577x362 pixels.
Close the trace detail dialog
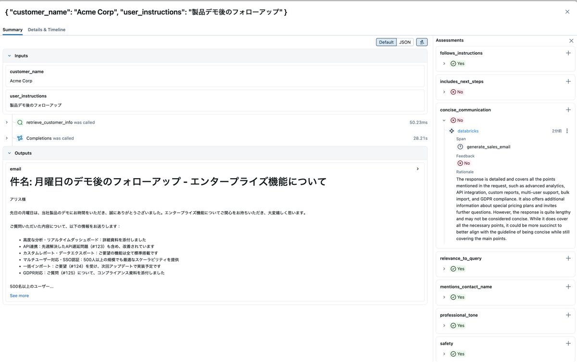[567, 12]
